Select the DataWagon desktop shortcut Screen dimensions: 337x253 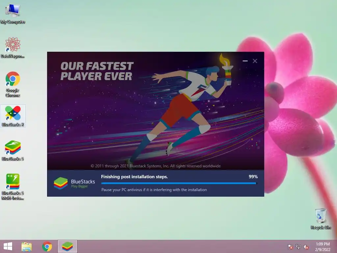click(x=13, y=48)
